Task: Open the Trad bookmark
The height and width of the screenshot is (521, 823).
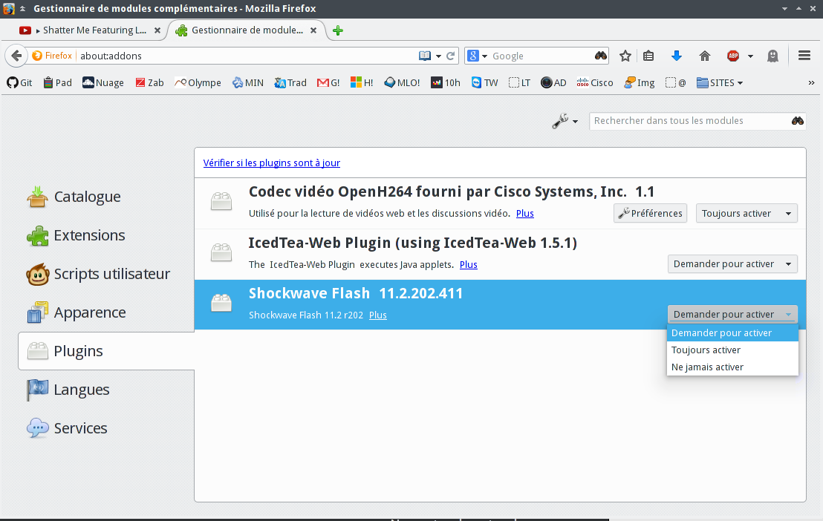Action: pos(290,82)
